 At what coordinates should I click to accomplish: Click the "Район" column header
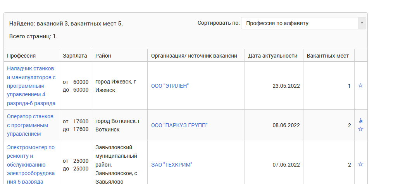[103, 56]
